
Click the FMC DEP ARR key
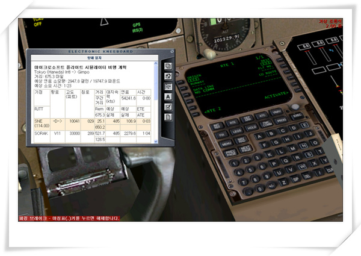247,119
